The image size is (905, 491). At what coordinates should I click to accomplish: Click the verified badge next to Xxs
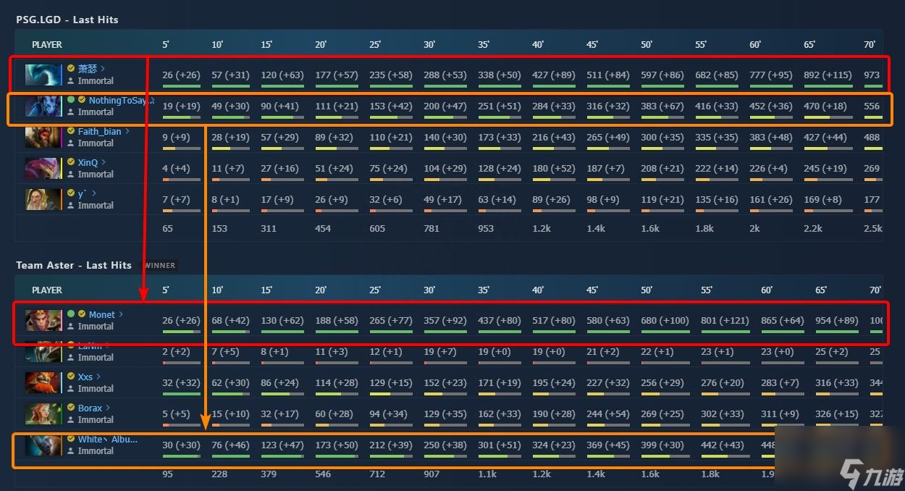pyautogui.click(x=71, y=377)
